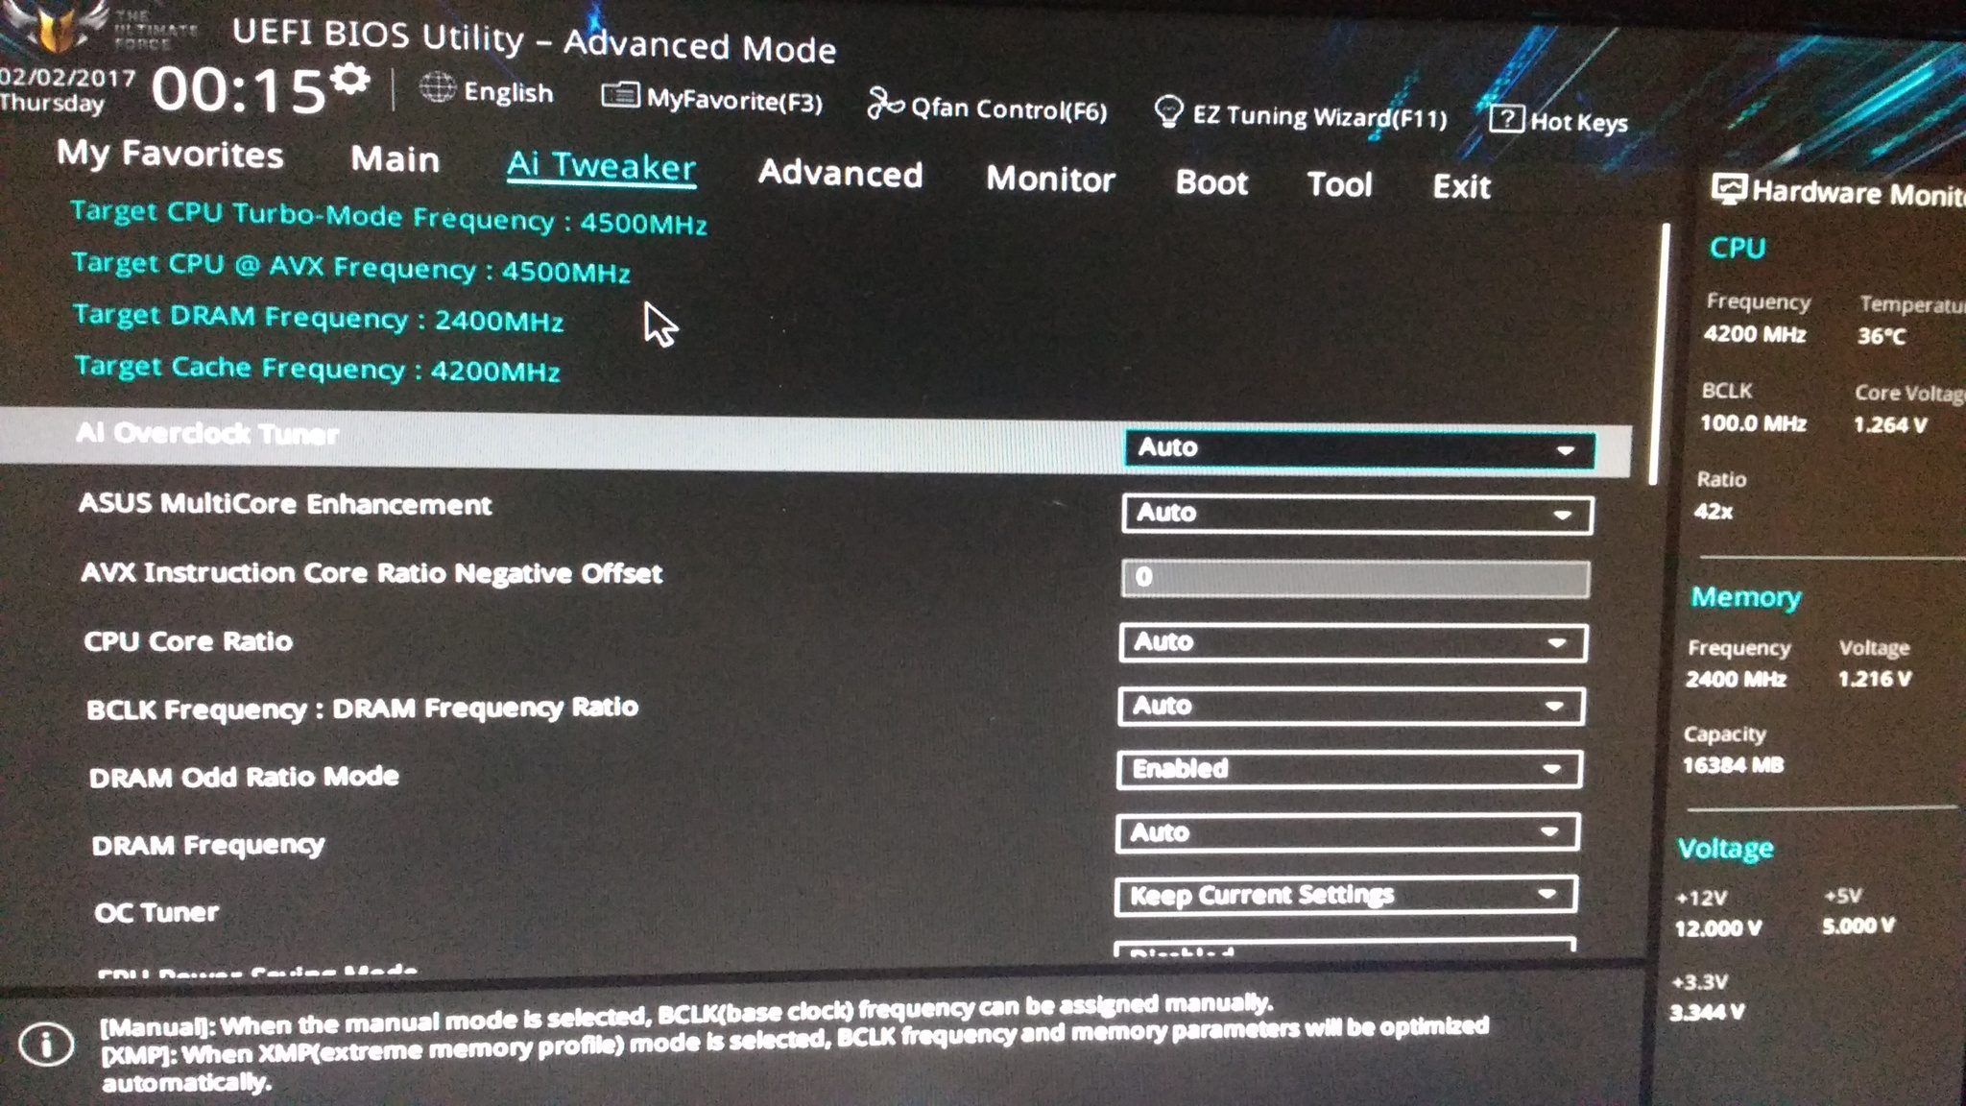This screenshot has width=1966, height=1106.
Task: Select OC Tuner label
Action: (156, 912)
